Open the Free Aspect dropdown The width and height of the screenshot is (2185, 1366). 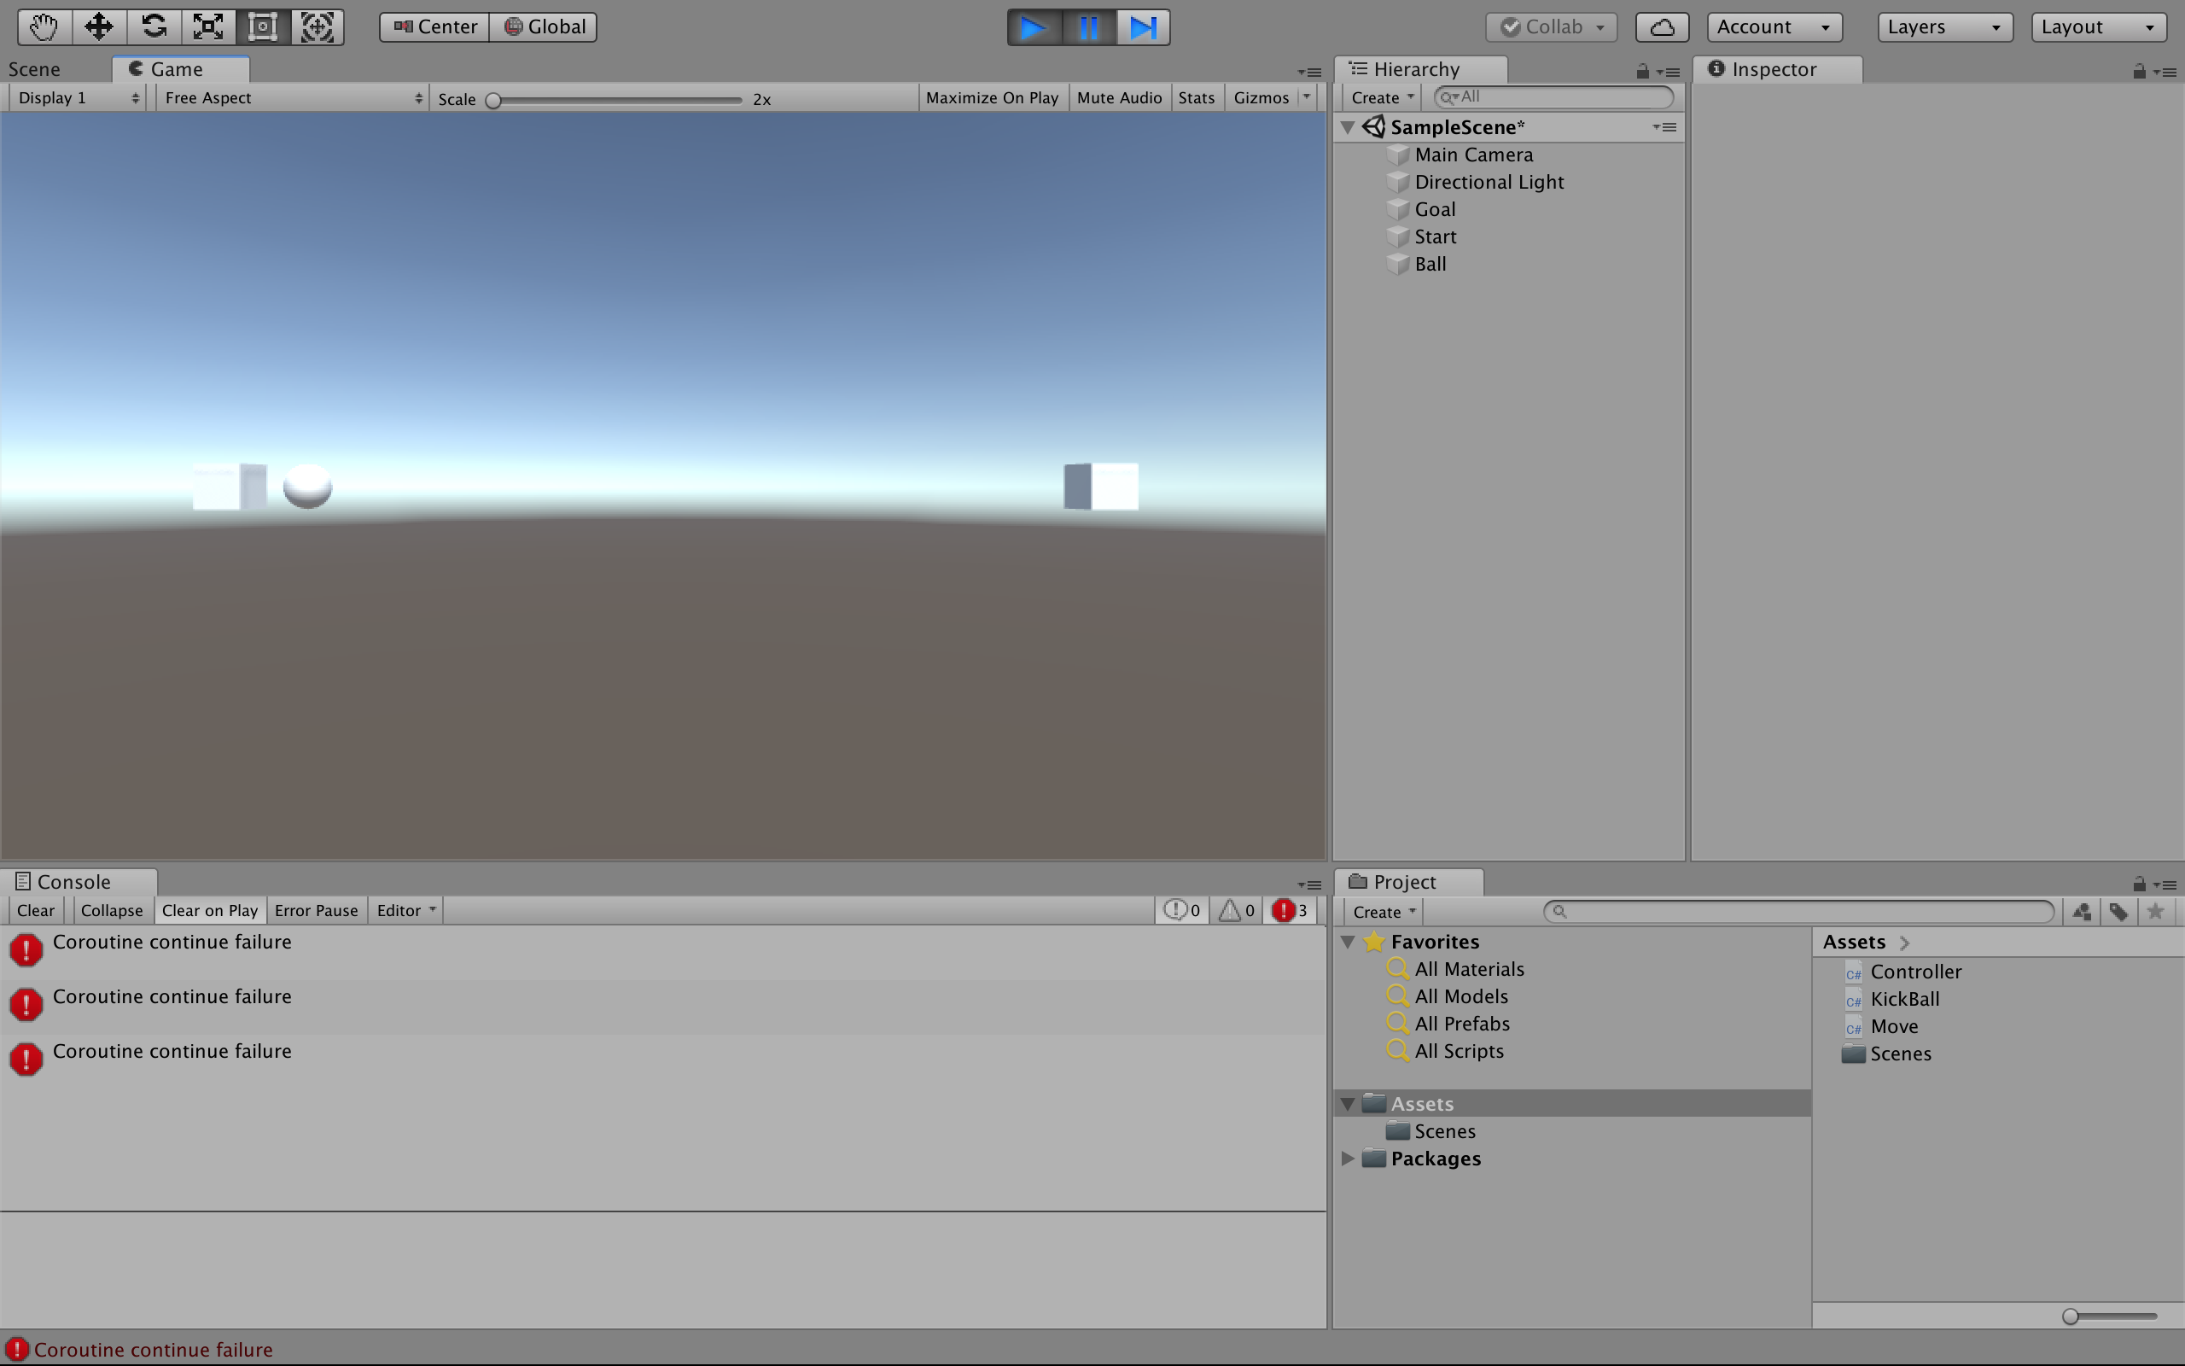(x=291, y=97)
